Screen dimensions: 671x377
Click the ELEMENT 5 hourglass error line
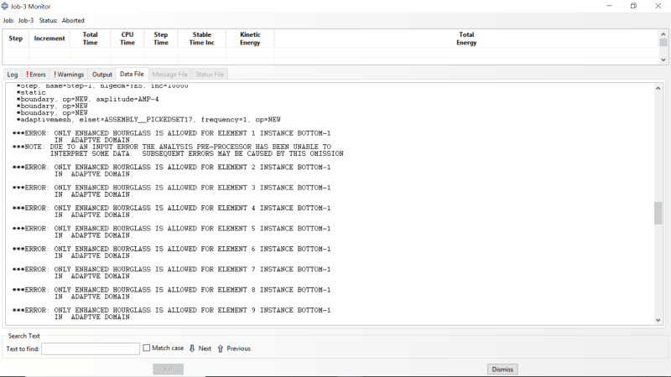(172, 229)
